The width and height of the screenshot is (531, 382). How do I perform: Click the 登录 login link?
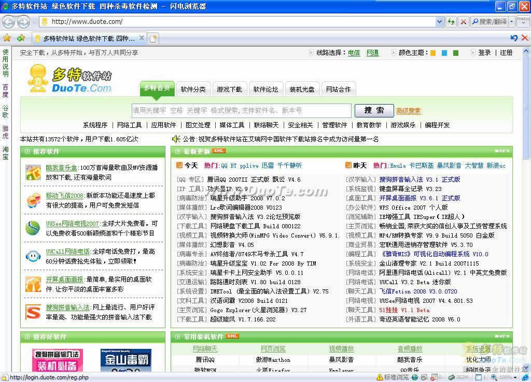click(484, 53)
